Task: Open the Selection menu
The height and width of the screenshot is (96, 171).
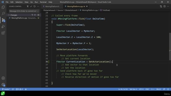Action: click(19, 2)
